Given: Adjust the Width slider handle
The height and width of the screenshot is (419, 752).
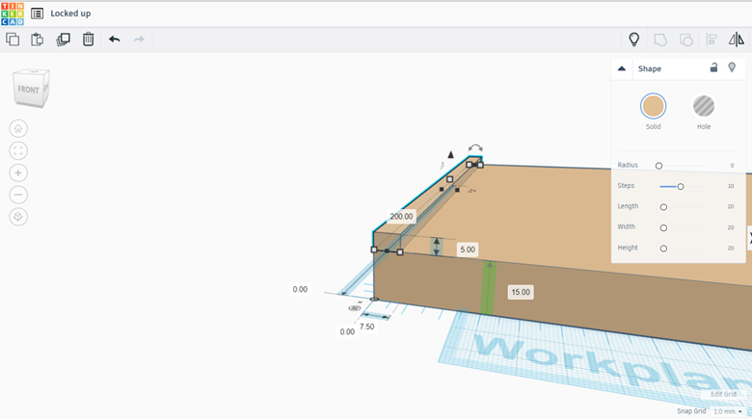Looking at the screenshot, I should tap(663, 227).
